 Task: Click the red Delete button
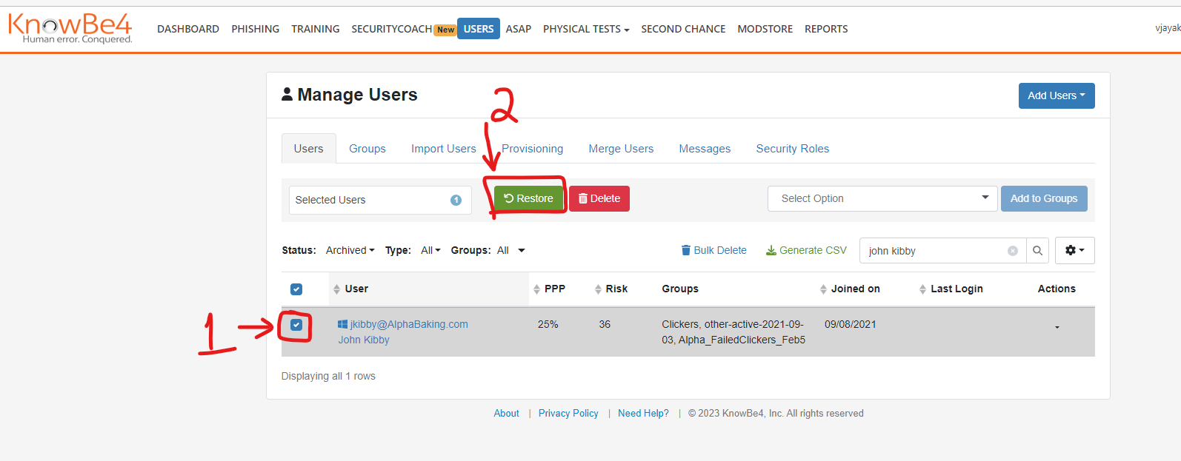click(x=599, y=198)
